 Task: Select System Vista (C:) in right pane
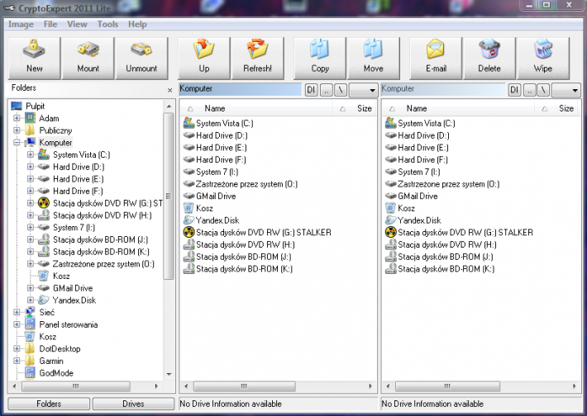[420, 123]
